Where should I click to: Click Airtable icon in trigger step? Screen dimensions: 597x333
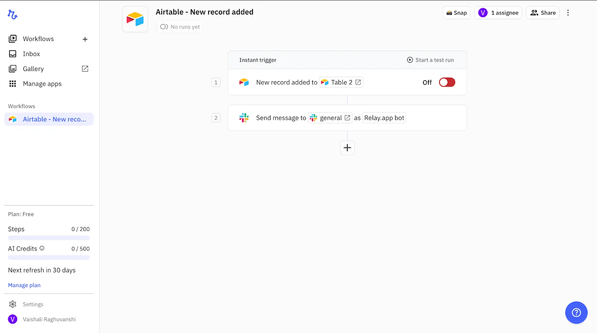(244, 82)
